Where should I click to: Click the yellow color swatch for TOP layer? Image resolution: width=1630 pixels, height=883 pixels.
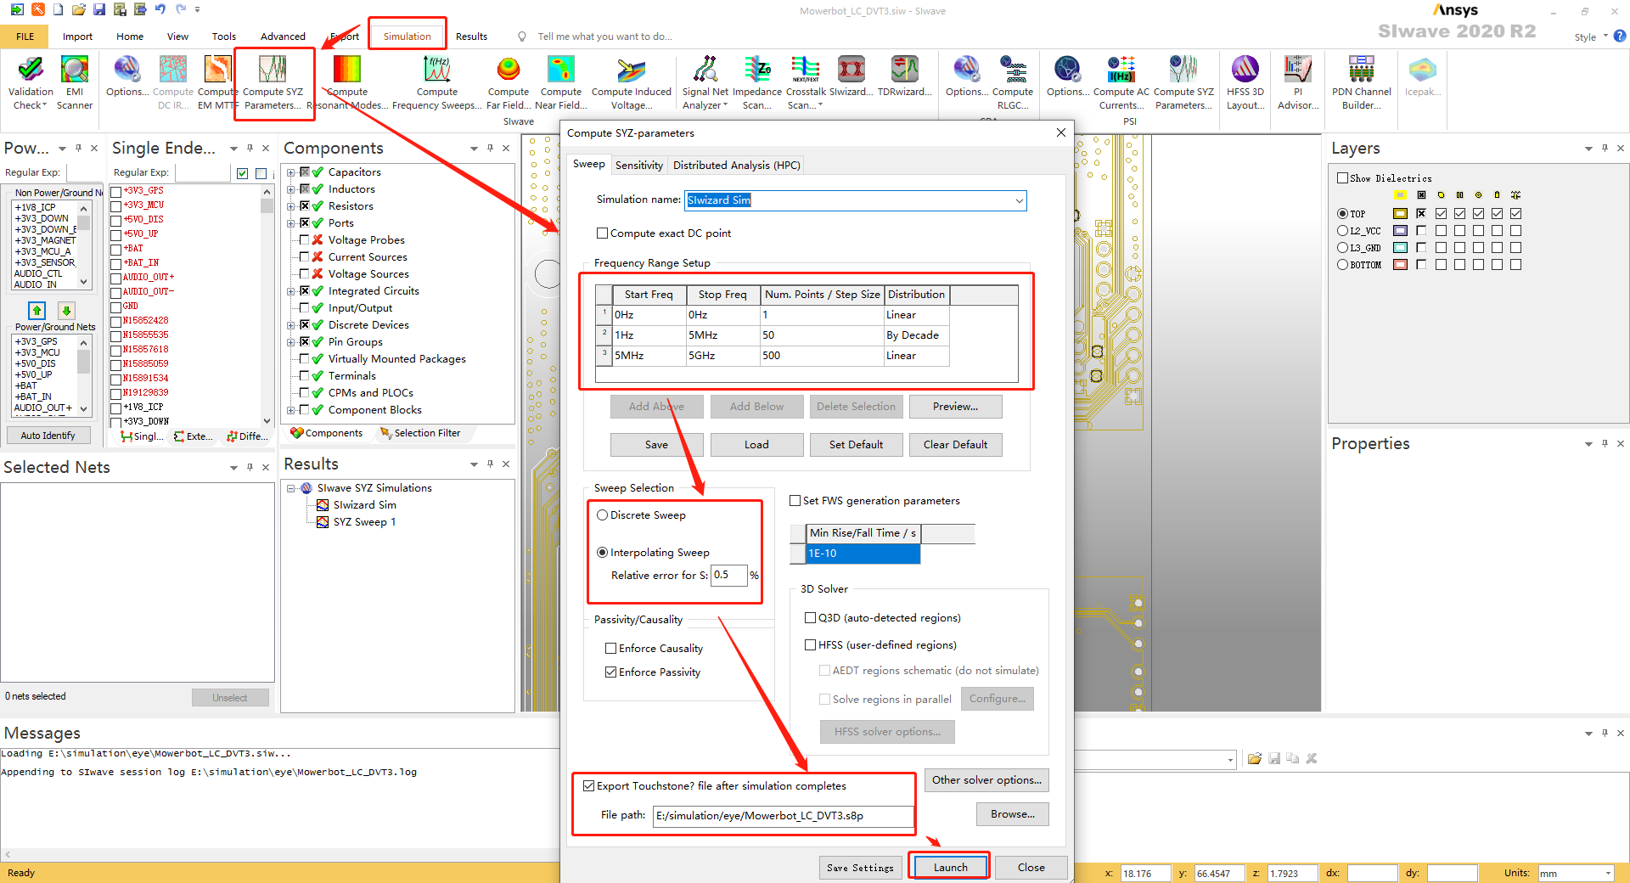point(1399,213)
